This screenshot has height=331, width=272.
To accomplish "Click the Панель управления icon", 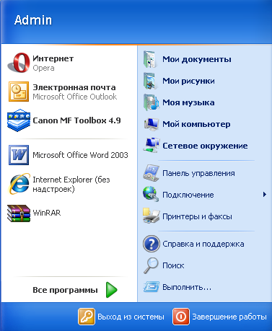I will pyautogui.click(x=152, y=173).
